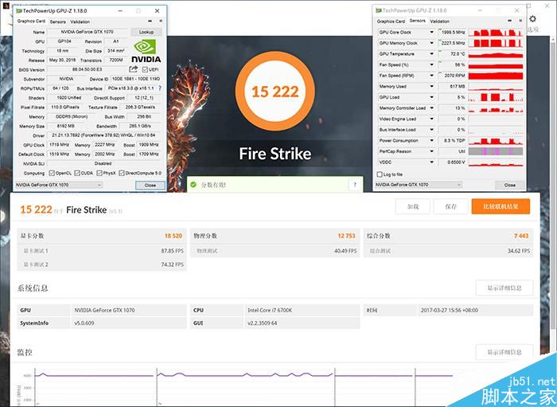
Task: Click screenshot camera icon in Graphics Card window
Action: [150, 22]
